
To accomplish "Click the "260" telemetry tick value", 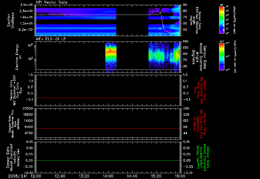I will click(x=186, y=108).
